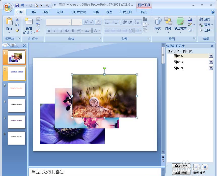The image size is (217, 176).
Task: Close the slides thumbnail pane
Action: [24, 46]
